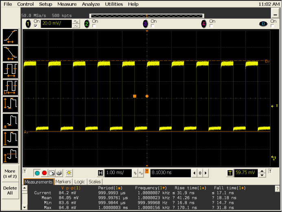The width and height of the screenshot is (282, 212).
Task: Open the horizontal setup H icon
Action: tap(101, 173)
